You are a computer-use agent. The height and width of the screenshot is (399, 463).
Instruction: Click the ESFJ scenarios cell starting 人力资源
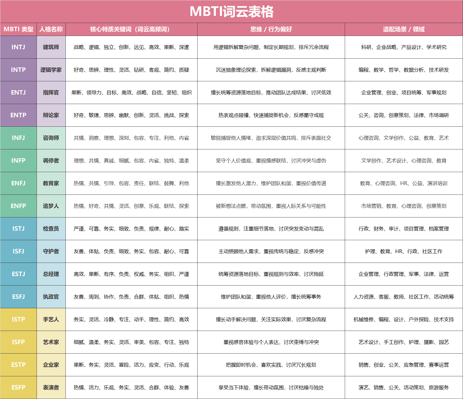[x=403, y=297]
